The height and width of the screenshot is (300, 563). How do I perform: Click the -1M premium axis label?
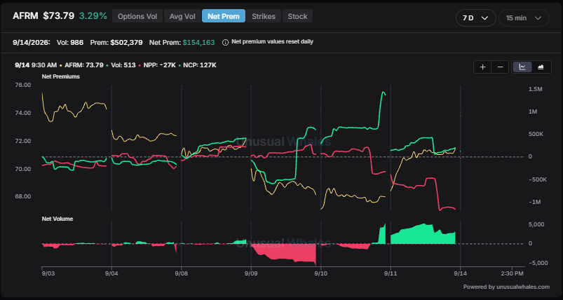tap(535, 202)
